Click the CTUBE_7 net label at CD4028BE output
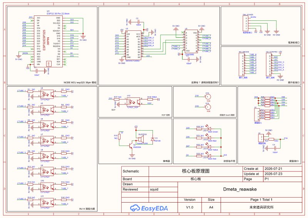The height and width of the screenshot is (218, 308). (x=206, y=36)
